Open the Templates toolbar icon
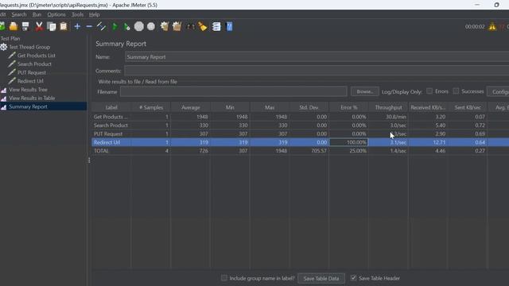509x286 pixels. (2, 26)
